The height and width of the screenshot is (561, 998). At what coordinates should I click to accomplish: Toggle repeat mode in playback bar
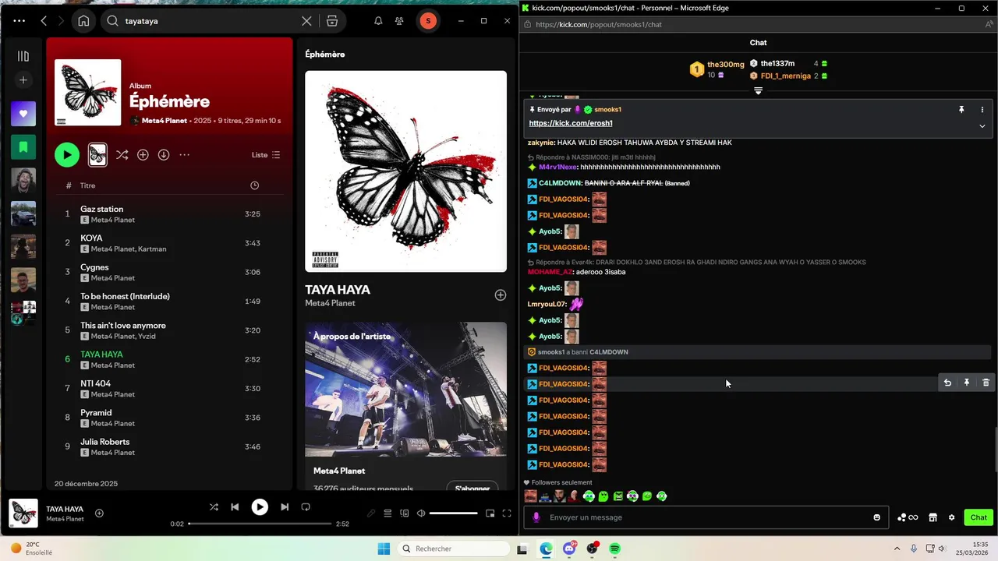click(306, 507)
